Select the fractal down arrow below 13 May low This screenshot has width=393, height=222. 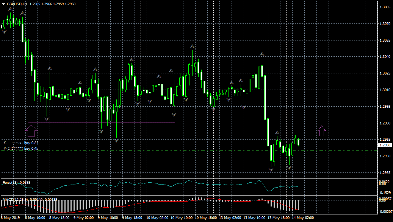271,170
